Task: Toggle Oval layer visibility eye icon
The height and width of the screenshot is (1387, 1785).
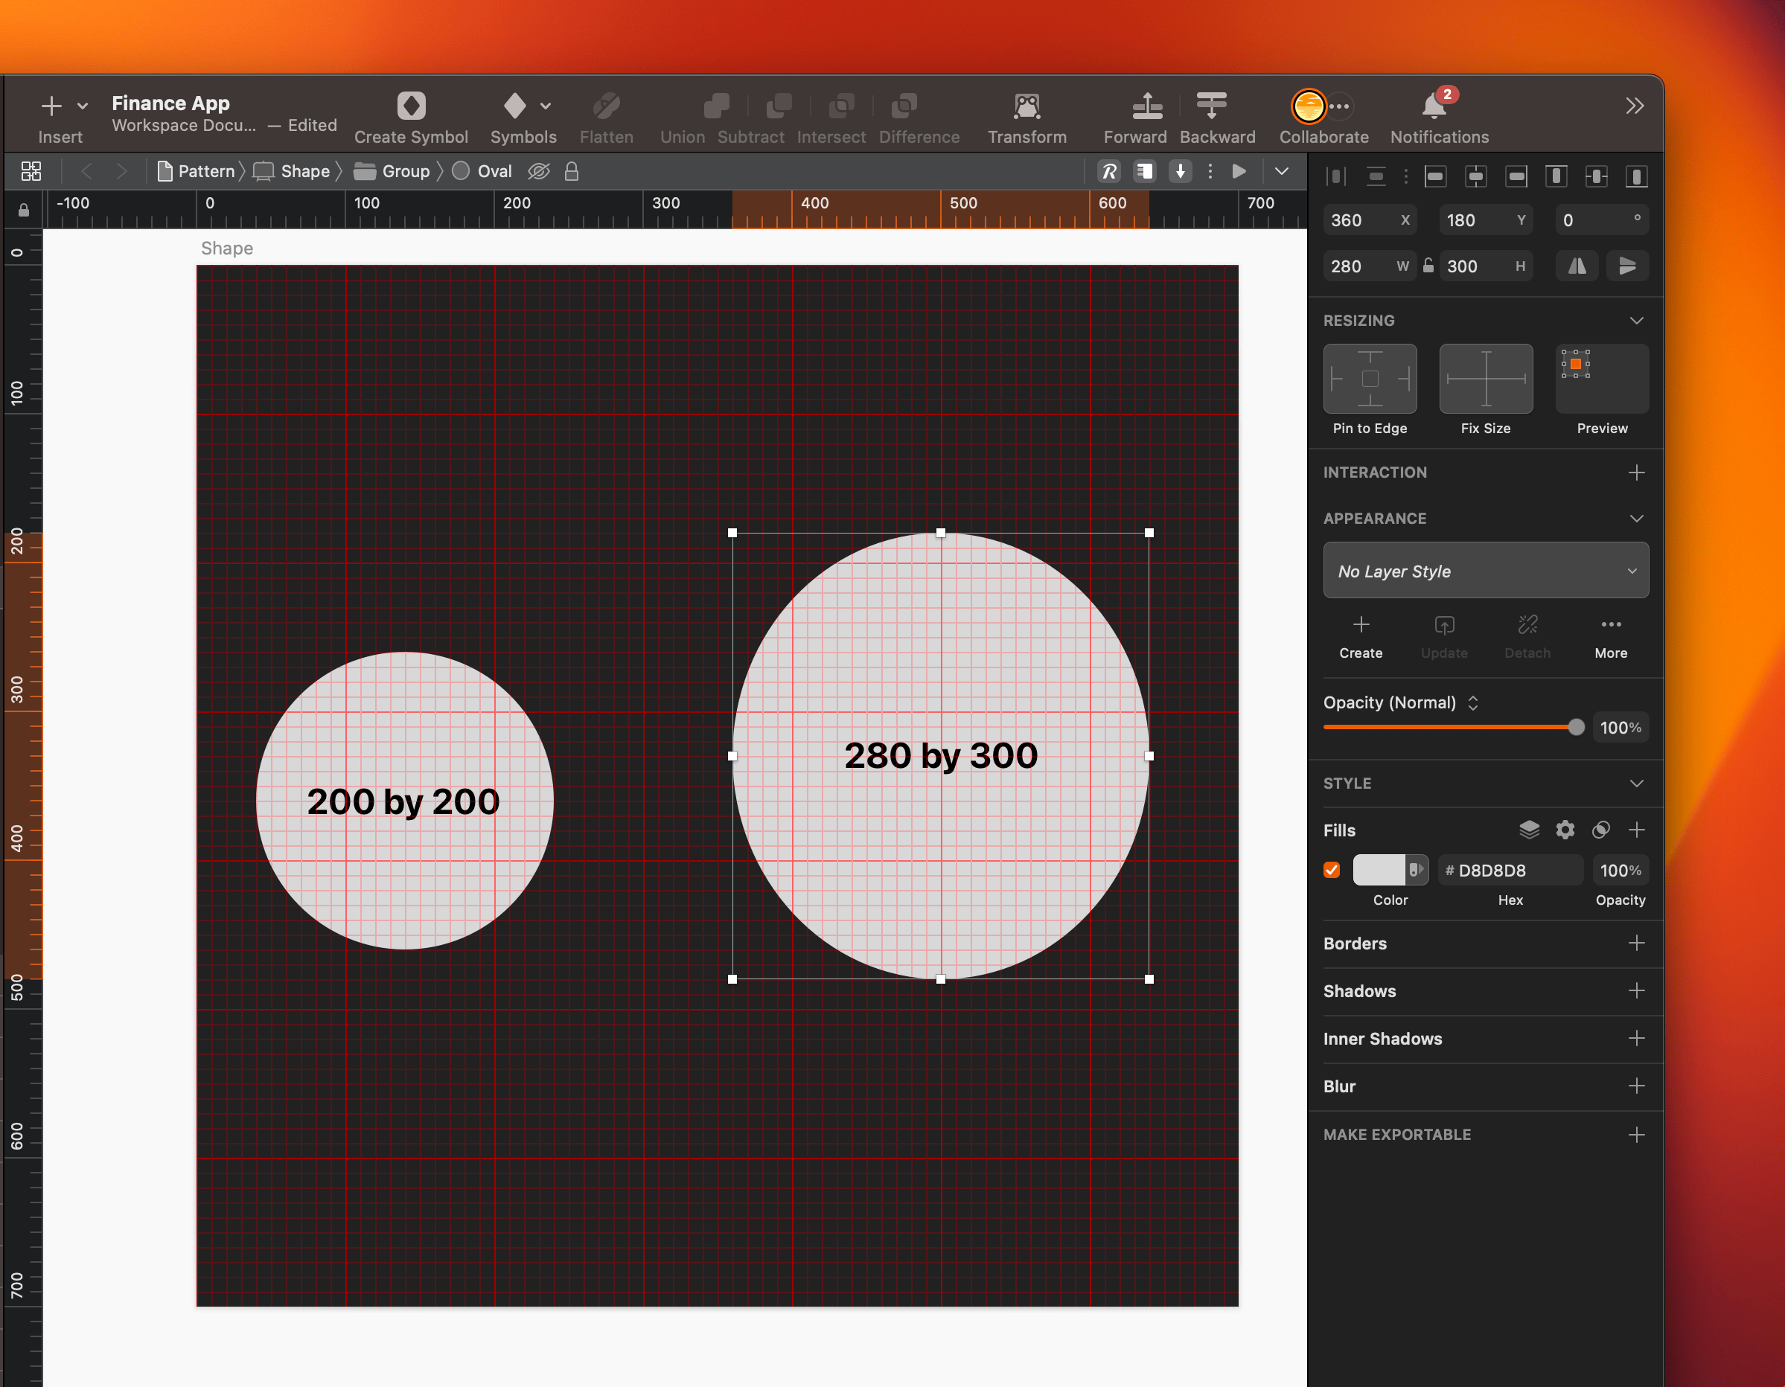Action: [537, 172]
